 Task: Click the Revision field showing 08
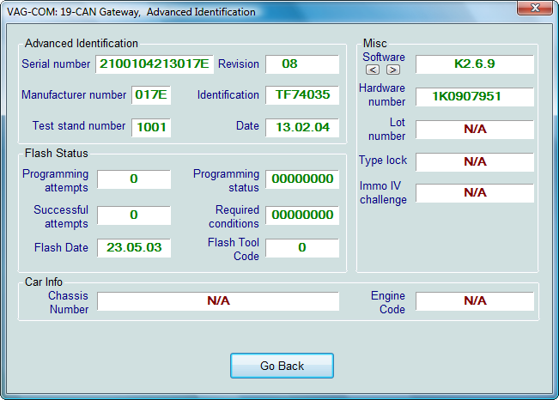click(x=302, y=64)
